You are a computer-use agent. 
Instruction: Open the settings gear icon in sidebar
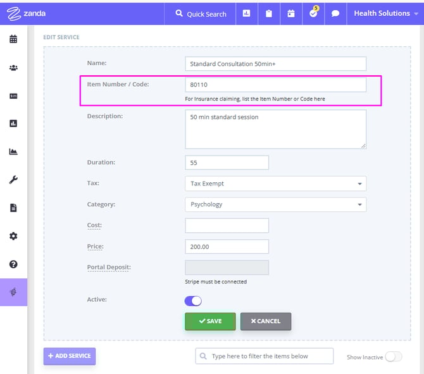pyautogui.click(x=13, y=236)
